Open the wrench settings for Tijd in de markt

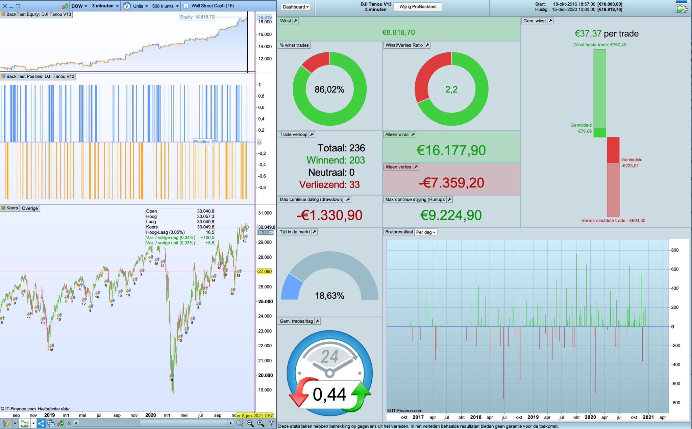click(x=314, y=232)
